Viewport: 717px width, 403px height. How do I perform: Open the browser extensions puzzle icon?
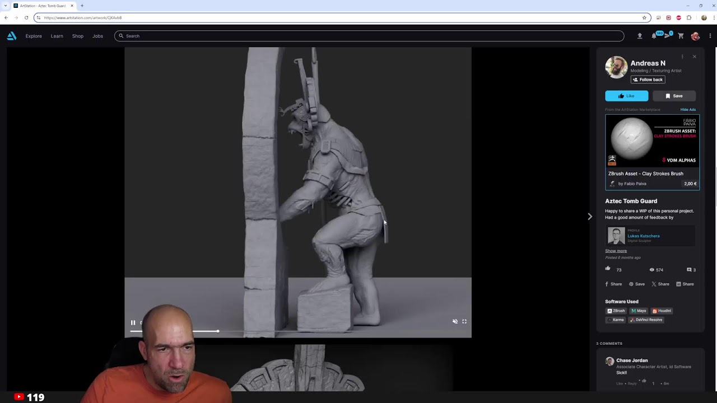689,18
